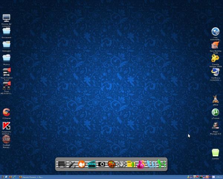223x179 pixels.
Task: Click the Start button on the taskbar
Action: [3, 177]
